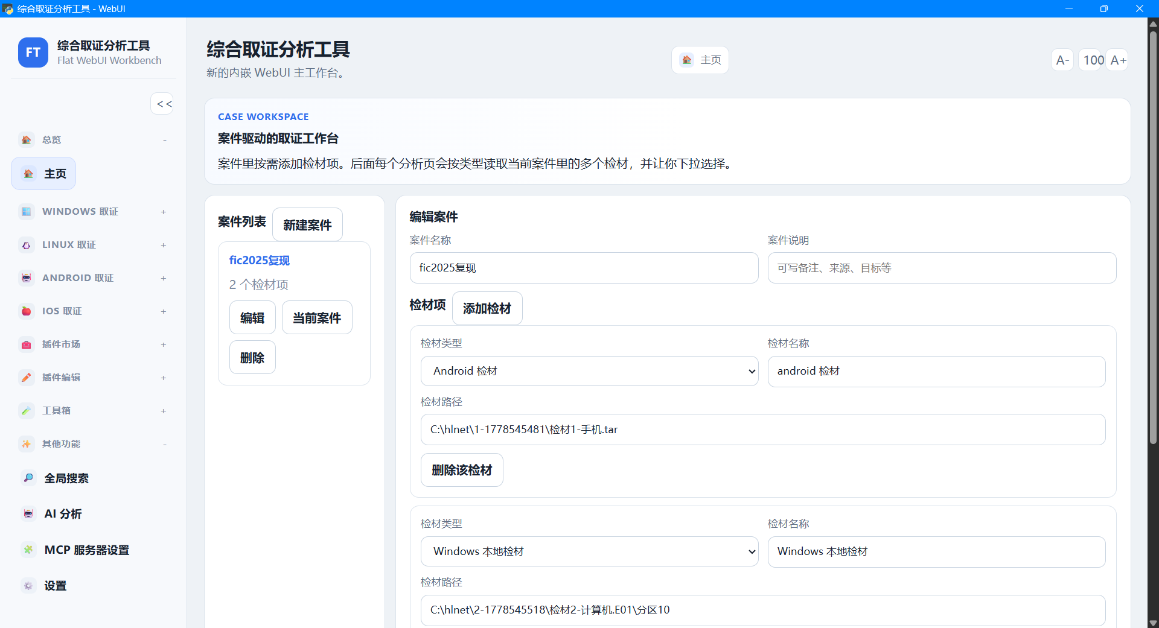The width and height of the screenshot is (1159, 628).
Task: Expand the IOS 取证 section
Action: click(164, 311)
